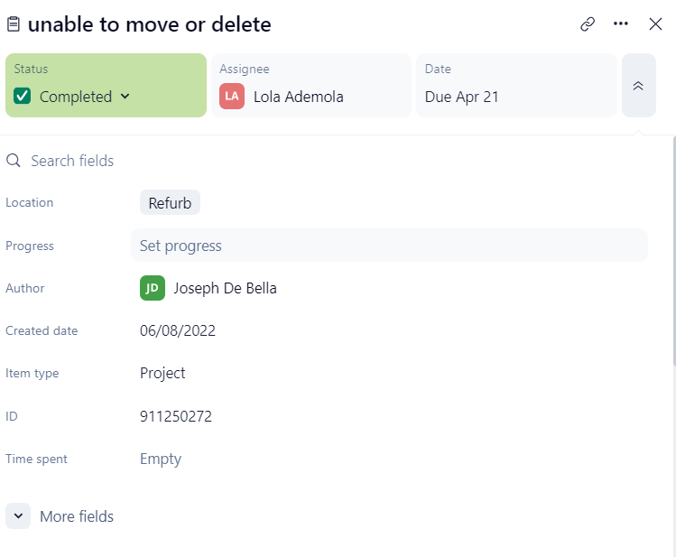Select the Refurb location tag
The height and width of the screenshot is (557, 676).
[x=170, y=203]
